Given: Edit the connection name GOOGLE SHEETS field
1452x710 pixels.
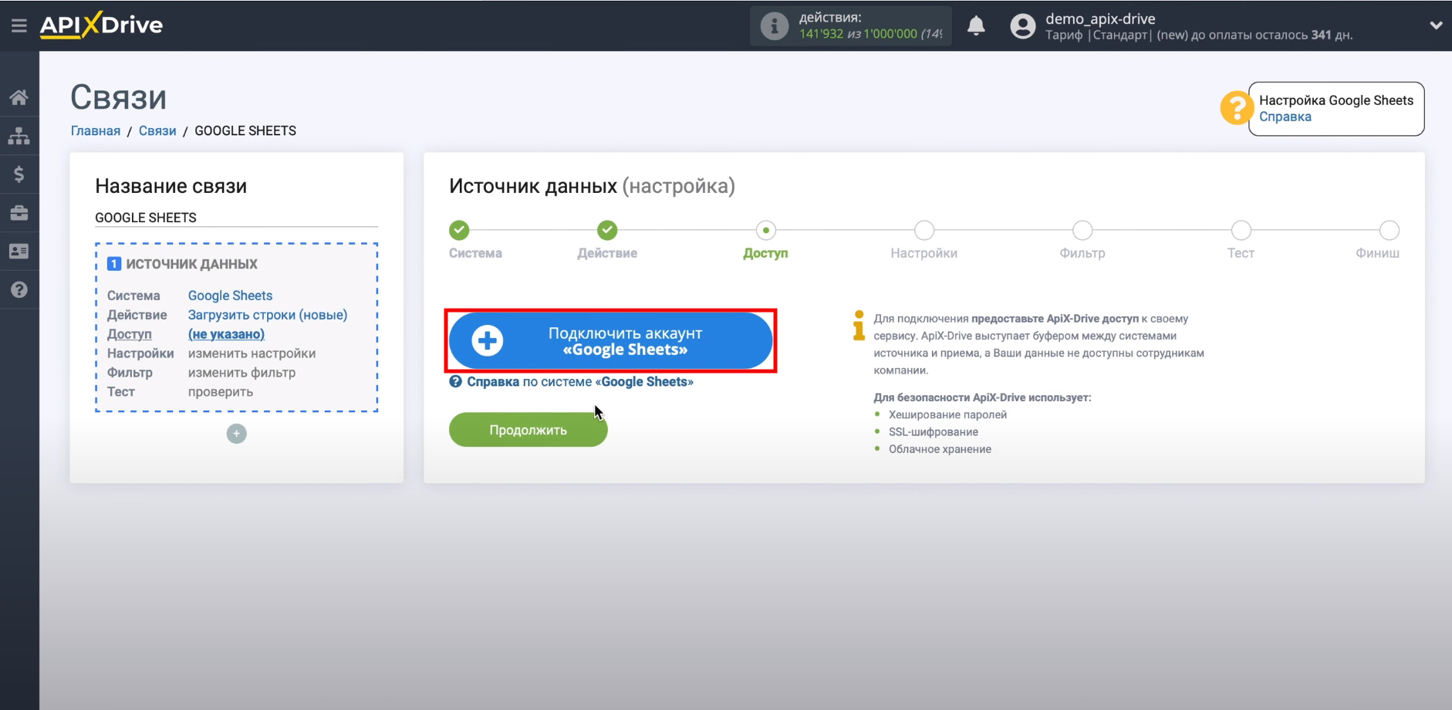Looking at the screenshot, I should tap(236, 218).
